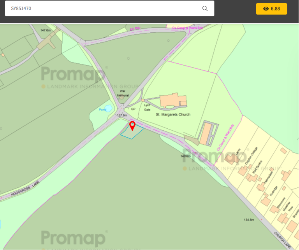Click the Co Const & Ward Bdy label at top
This screenshot has height=250, width=299.
[x=187, y=28]
